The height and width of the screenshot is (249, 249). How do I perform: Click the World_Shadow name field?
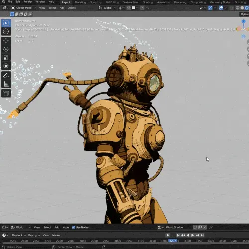tap(178, 227)
